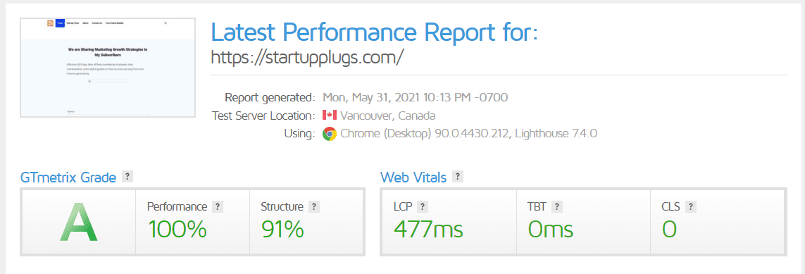Click the 100% Performance score
The width and height of the screenshot is (805, 274).
click(177, 229)
